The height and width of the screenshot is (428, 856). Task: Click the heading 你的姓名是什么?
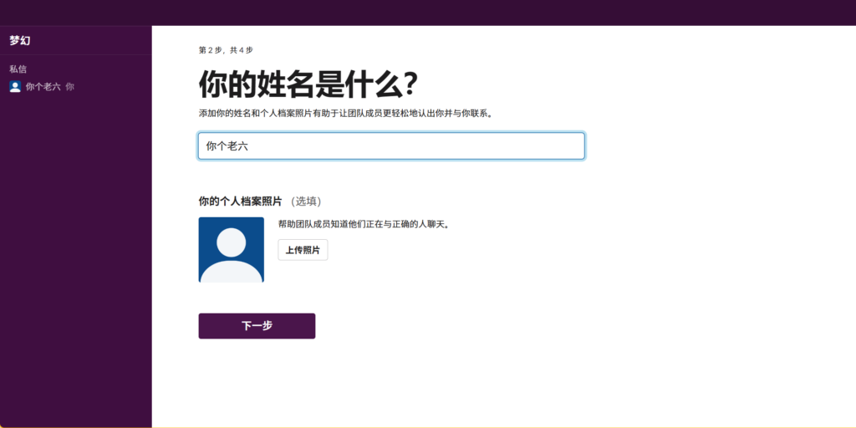tap(308, 84)
